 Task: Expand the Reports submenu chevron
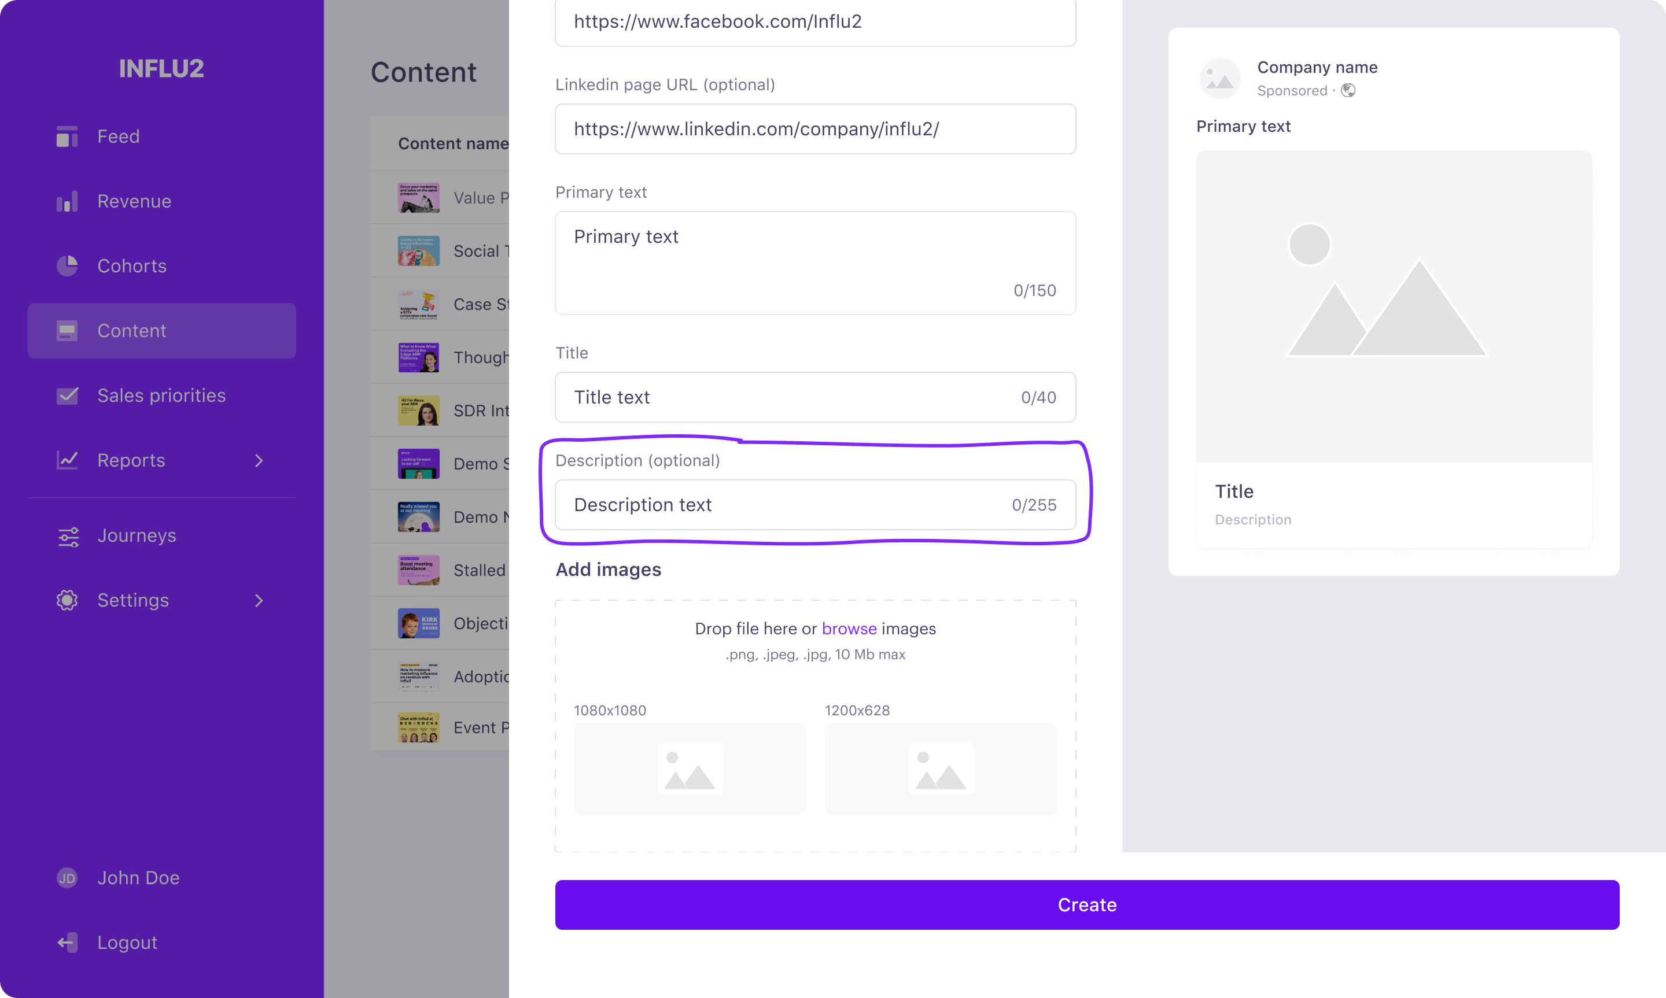tap(259, 460)
